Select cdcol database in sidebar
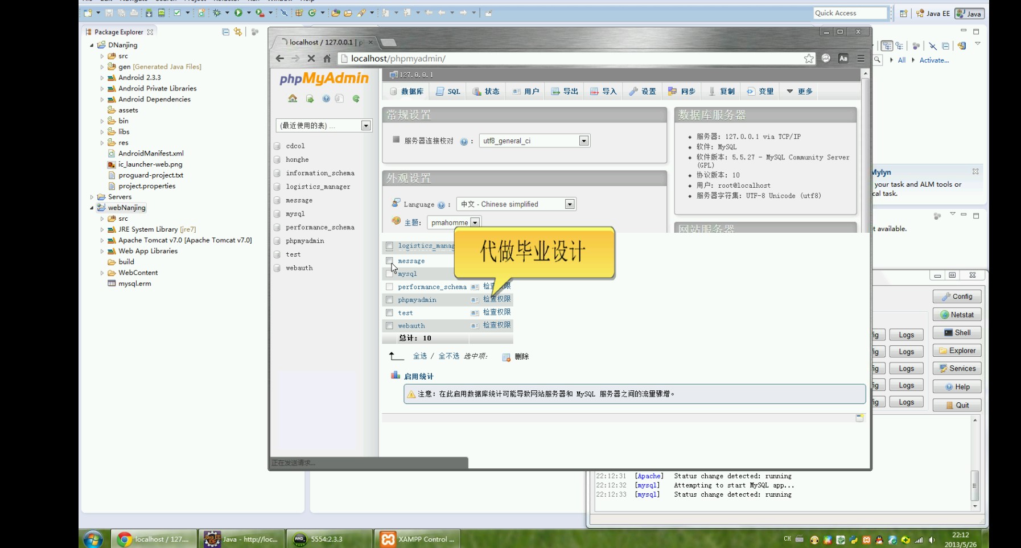The height and width of the screenshot is (548, 1021). [295, 146]
